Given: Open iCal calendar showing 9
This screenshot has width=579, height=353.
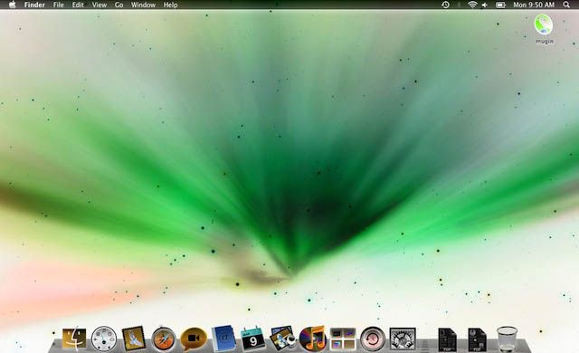Looking at the screenshot, I should [x=253, y=338].
